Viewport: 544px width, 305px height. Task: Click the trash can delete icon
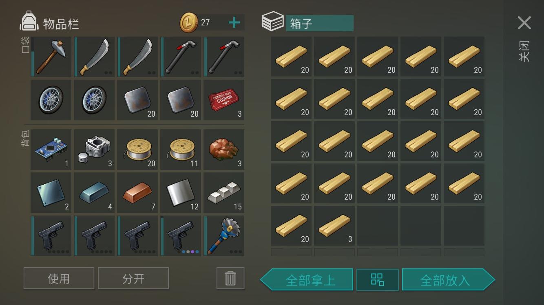230,279
